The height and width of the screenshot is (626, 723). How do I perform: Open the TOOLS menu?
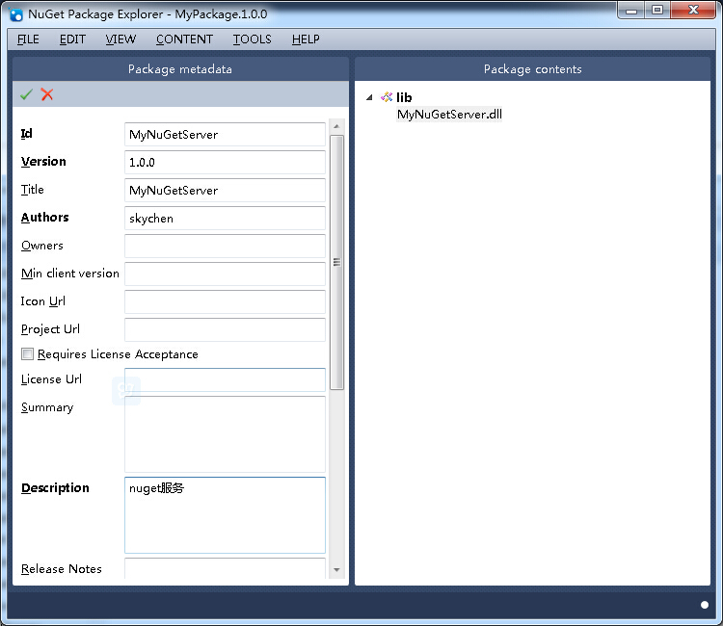252,39
